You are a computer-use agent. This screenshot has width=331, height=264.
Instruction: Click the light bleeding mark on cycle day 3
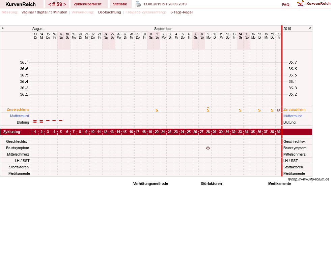48,121
